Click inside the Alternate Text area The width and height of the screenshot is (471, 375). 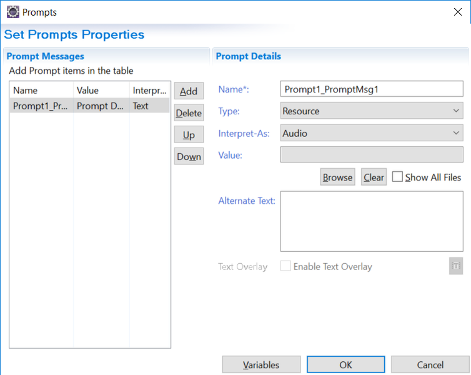372,221
